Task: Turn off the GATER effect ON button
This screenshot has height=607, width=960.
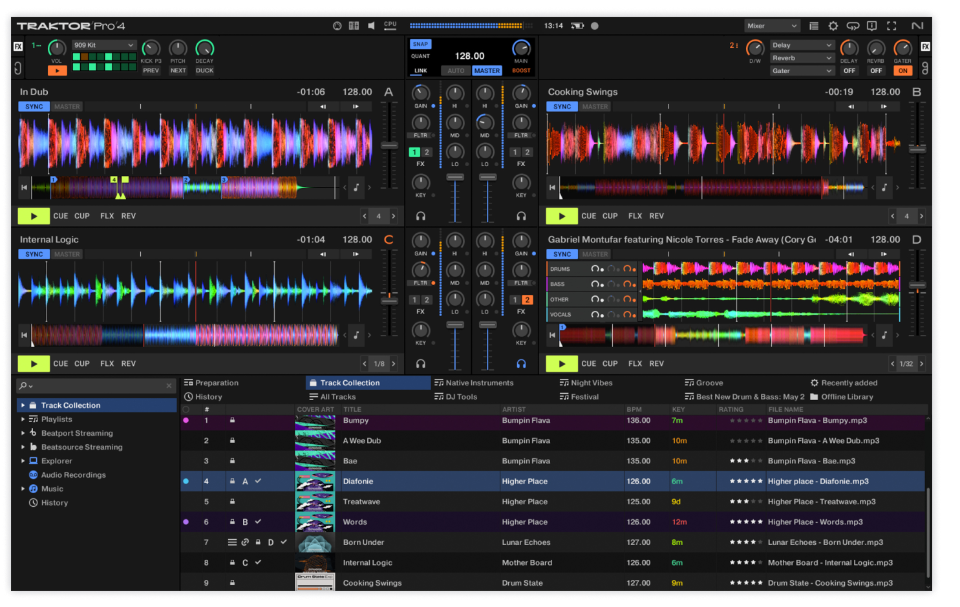Action: click(x=902, y=71)
